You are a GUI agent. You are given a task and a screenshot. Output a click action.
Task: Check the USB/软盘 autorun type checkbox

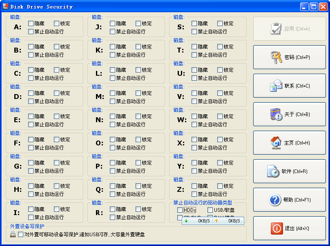tap(210, 210)
